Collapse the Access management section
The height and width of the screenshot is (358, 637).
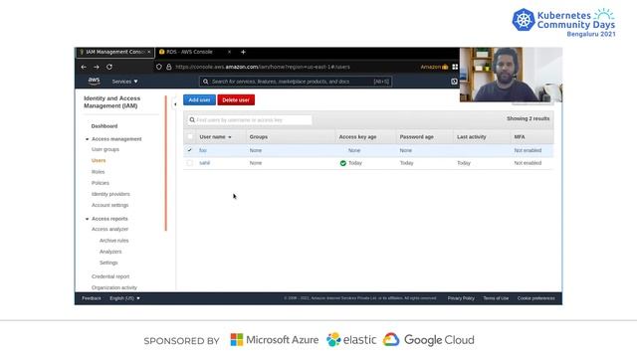tap(87, 139)
